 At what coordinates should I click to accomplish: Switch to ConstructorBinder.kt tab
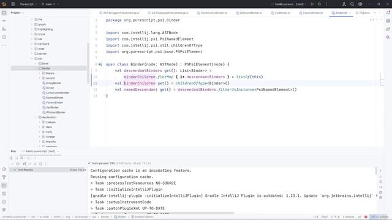[212, 13]
